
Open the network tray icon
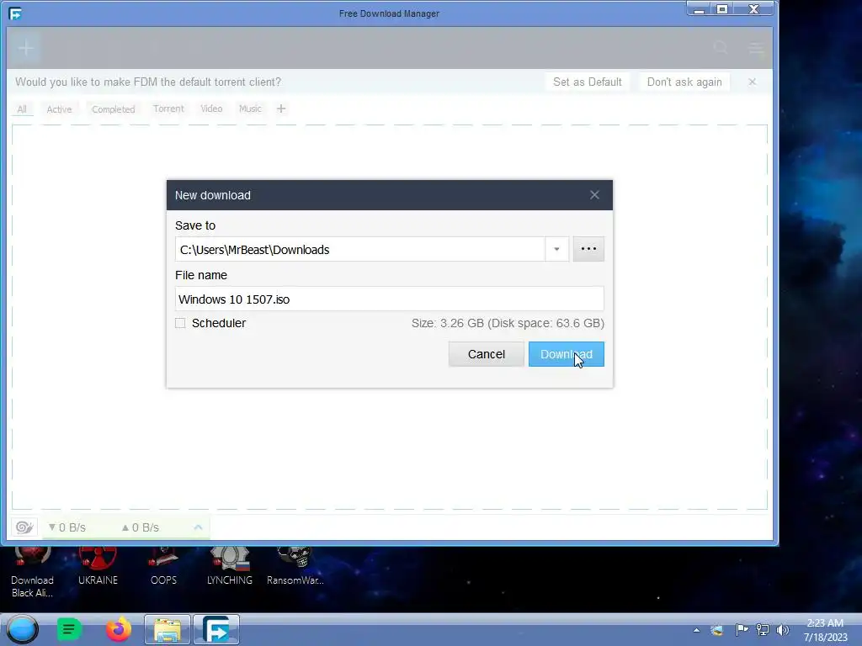[763, 629]
